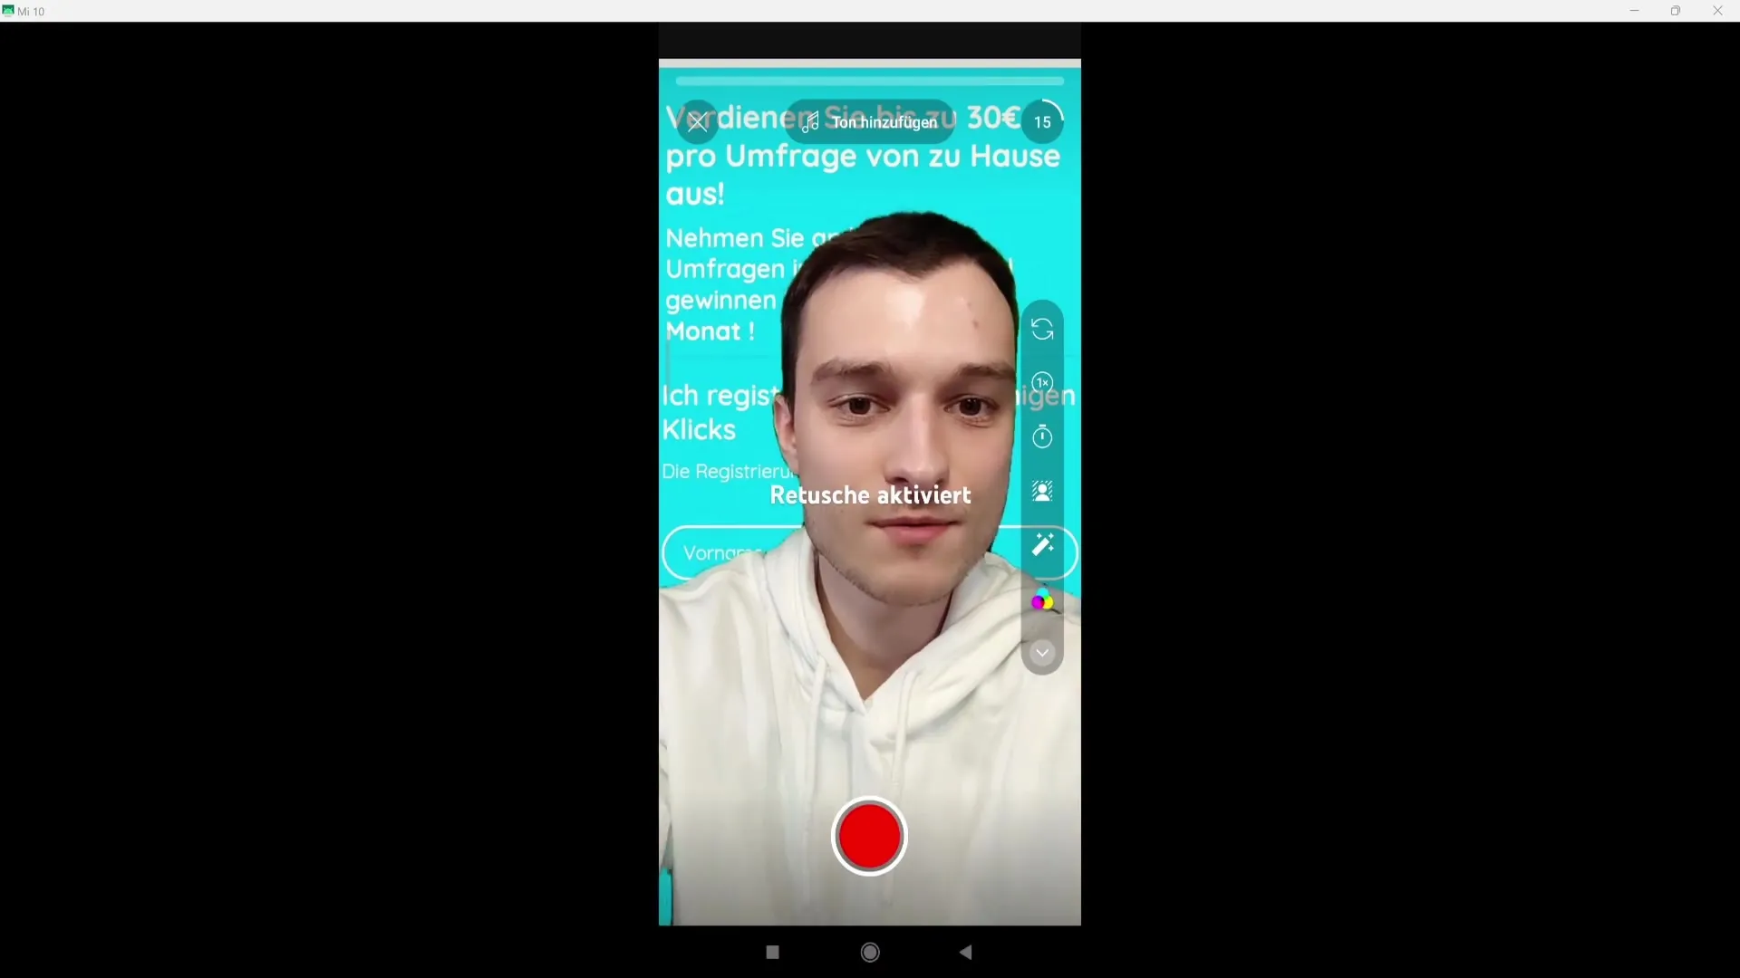Viewport: 1740px width, 978px height.
Task: Toggle the Ton hinzufügen sound button
Action: point(869,122)
